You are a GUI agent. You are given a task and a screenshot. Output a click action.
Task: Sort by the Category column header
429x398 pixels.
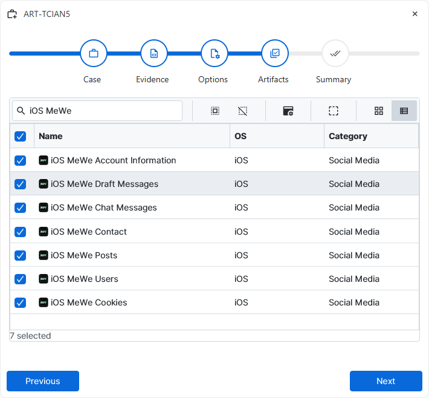347,136
